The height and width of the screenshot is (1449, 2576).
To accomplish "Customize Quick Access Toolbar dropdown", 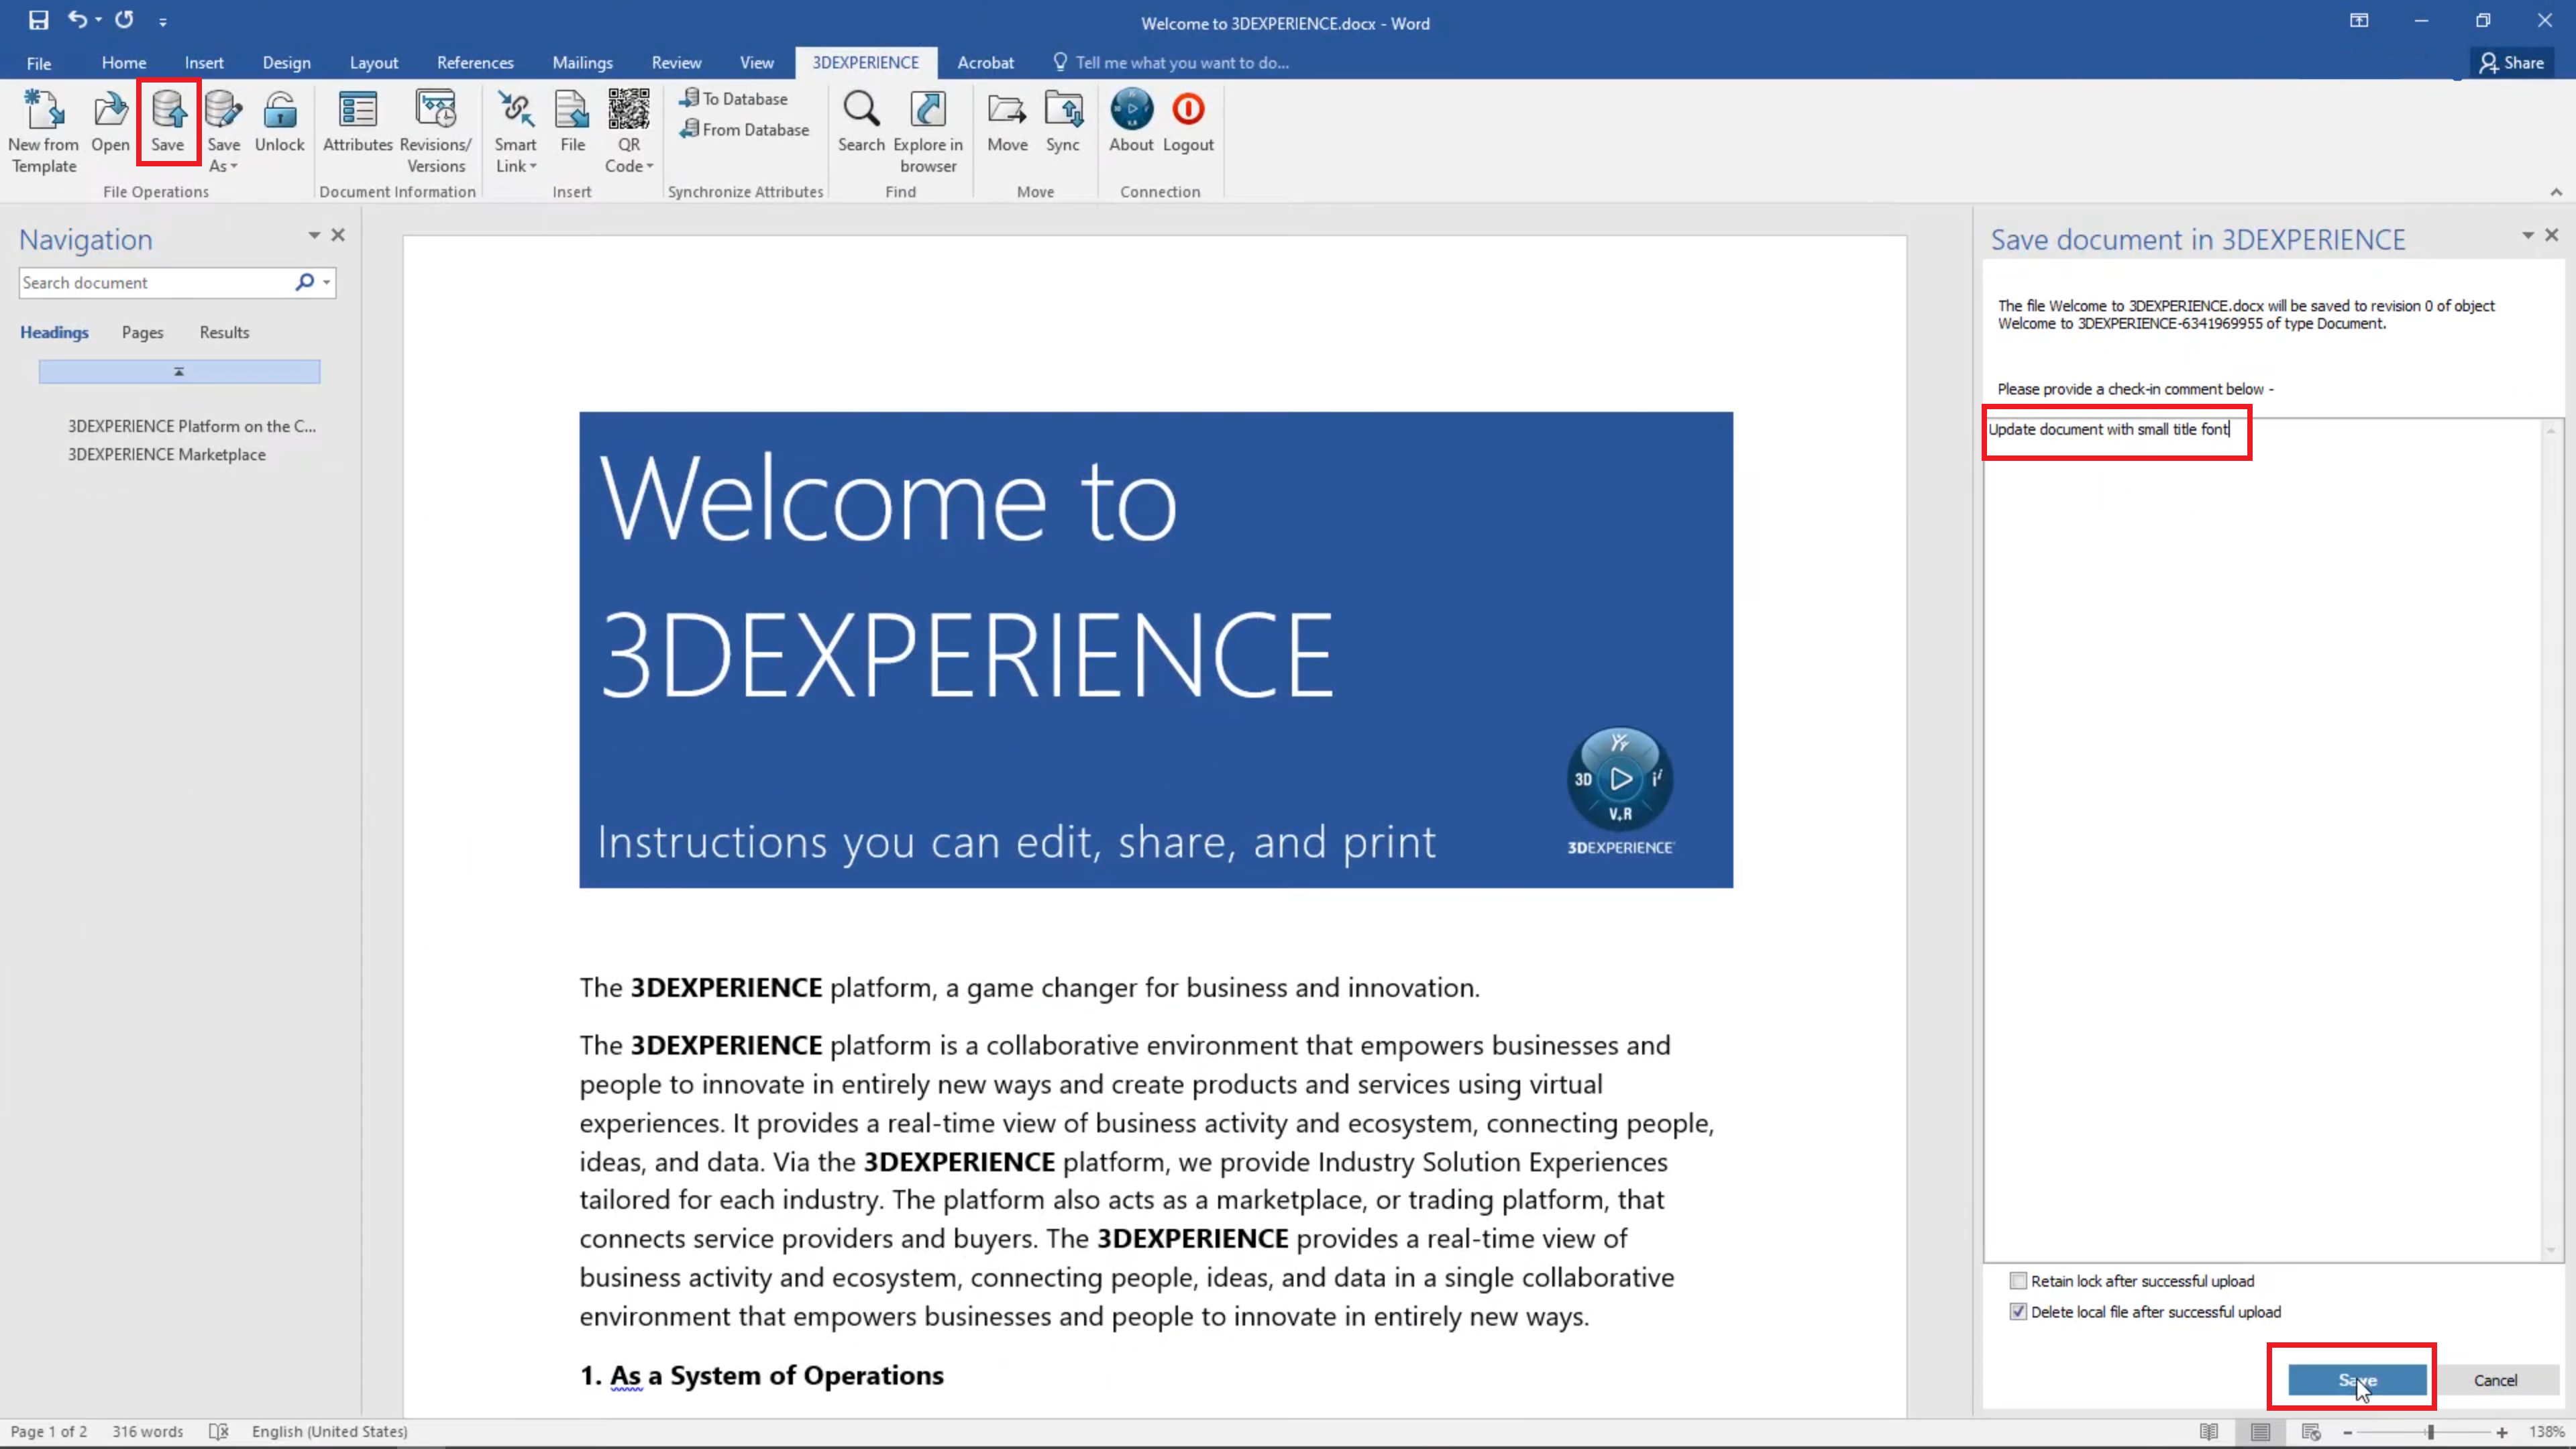I will tap(163, 21).
